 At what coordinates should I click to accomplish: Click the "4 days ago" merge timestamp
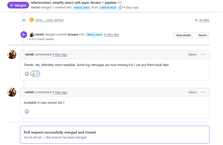coord(112,34)
